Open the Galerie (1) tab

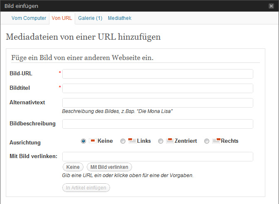[90, 18]
